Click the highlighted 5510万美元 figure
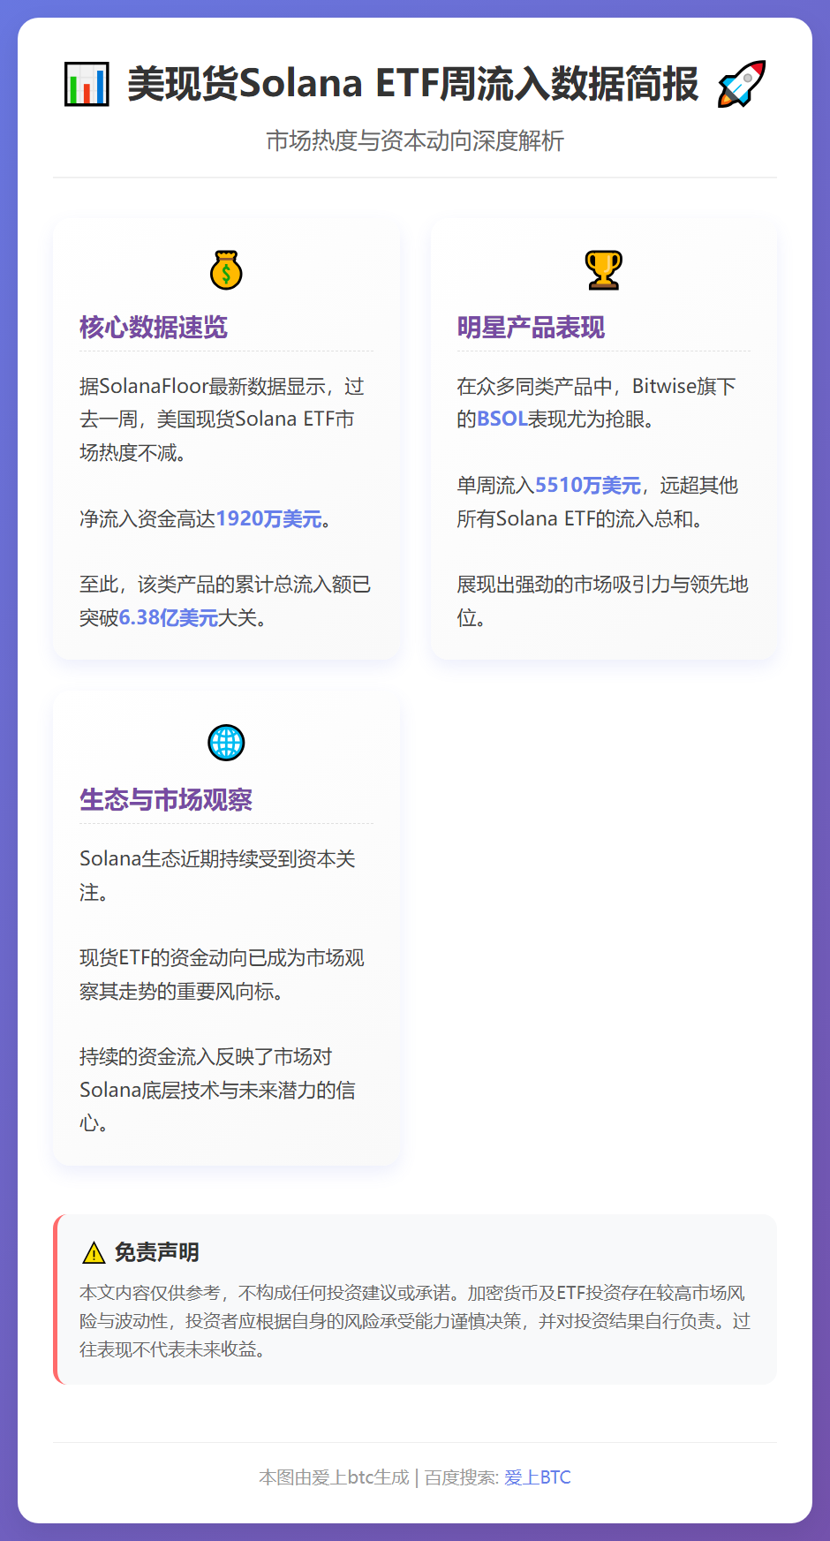The width and height of the screenshot is (830, 1541). click(x=588, y=485)
